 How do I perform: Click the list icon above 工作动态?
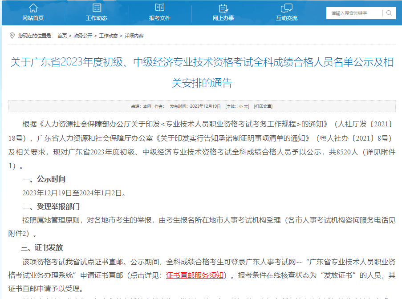[97, 8]
